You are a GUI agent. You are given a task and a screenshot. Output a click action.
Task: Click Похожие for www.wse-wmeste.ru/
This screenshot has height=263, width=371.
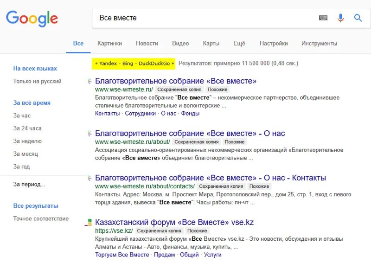(217, 90)
